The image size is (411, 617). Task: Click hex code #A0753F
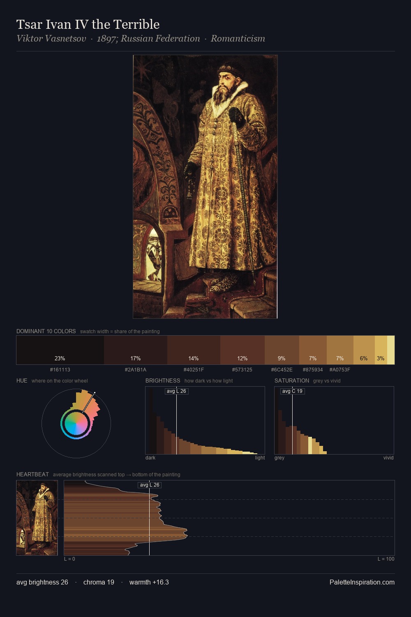[x=340, y=370]
